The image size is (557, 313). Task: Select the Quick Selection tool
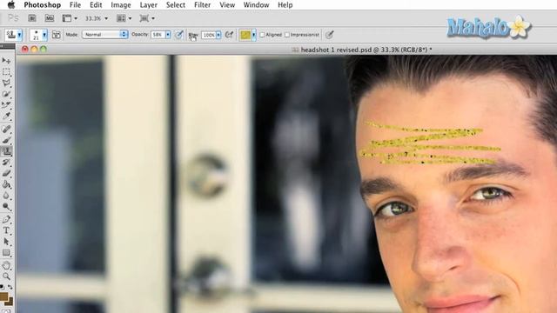tap(6, 94)
